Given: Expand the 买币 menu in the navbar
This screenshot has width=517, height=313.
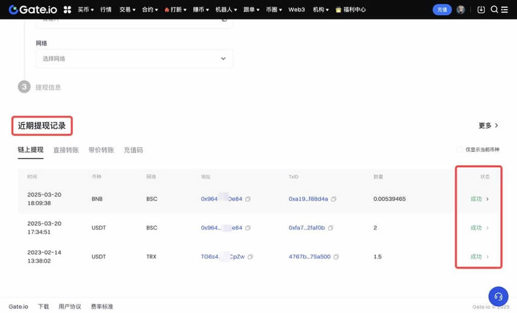Looking at the screenshot, I should click(85, 10).
